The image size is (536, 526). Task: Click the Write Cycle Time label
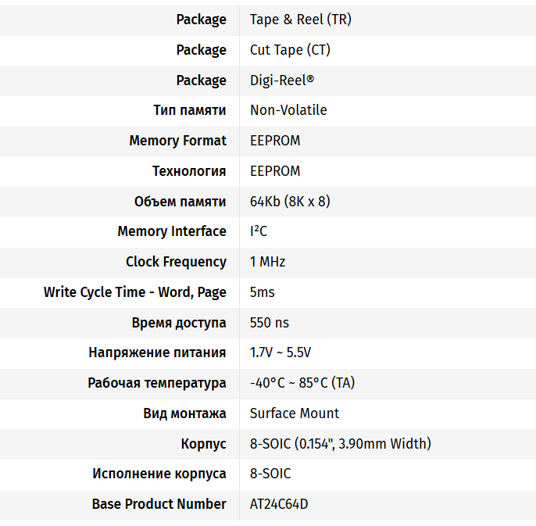pyautogui.click(x=135, y=292)
